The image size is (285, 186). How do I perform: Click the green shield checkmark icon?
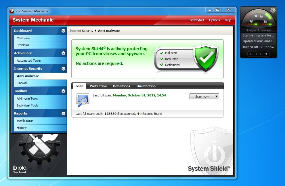[206, 58]
